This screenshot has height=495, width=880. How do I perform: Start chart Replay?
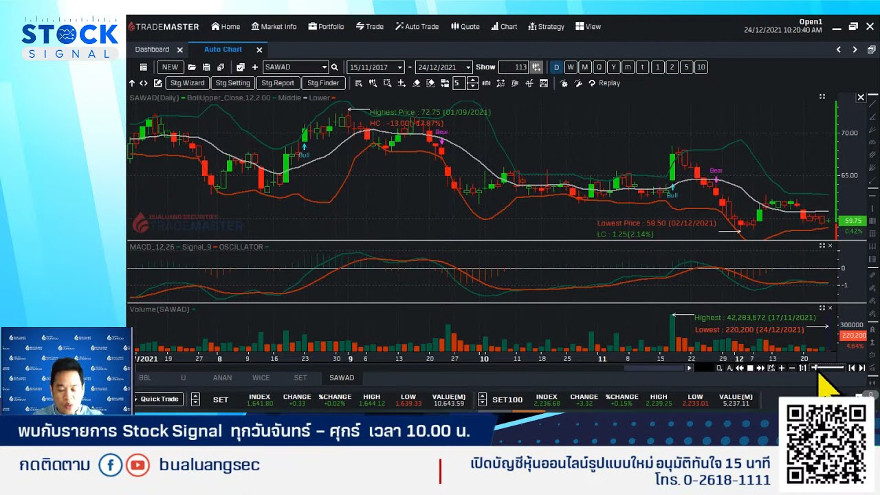(604, 83)
